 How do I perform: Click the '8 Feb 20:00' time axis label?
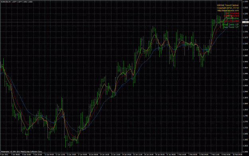[226, 154]
